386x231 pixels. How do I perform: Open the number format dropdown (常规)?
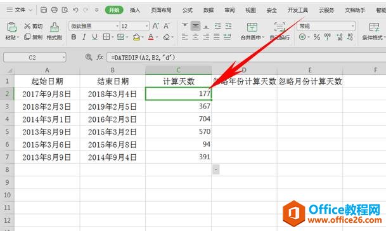click(352, 26)
